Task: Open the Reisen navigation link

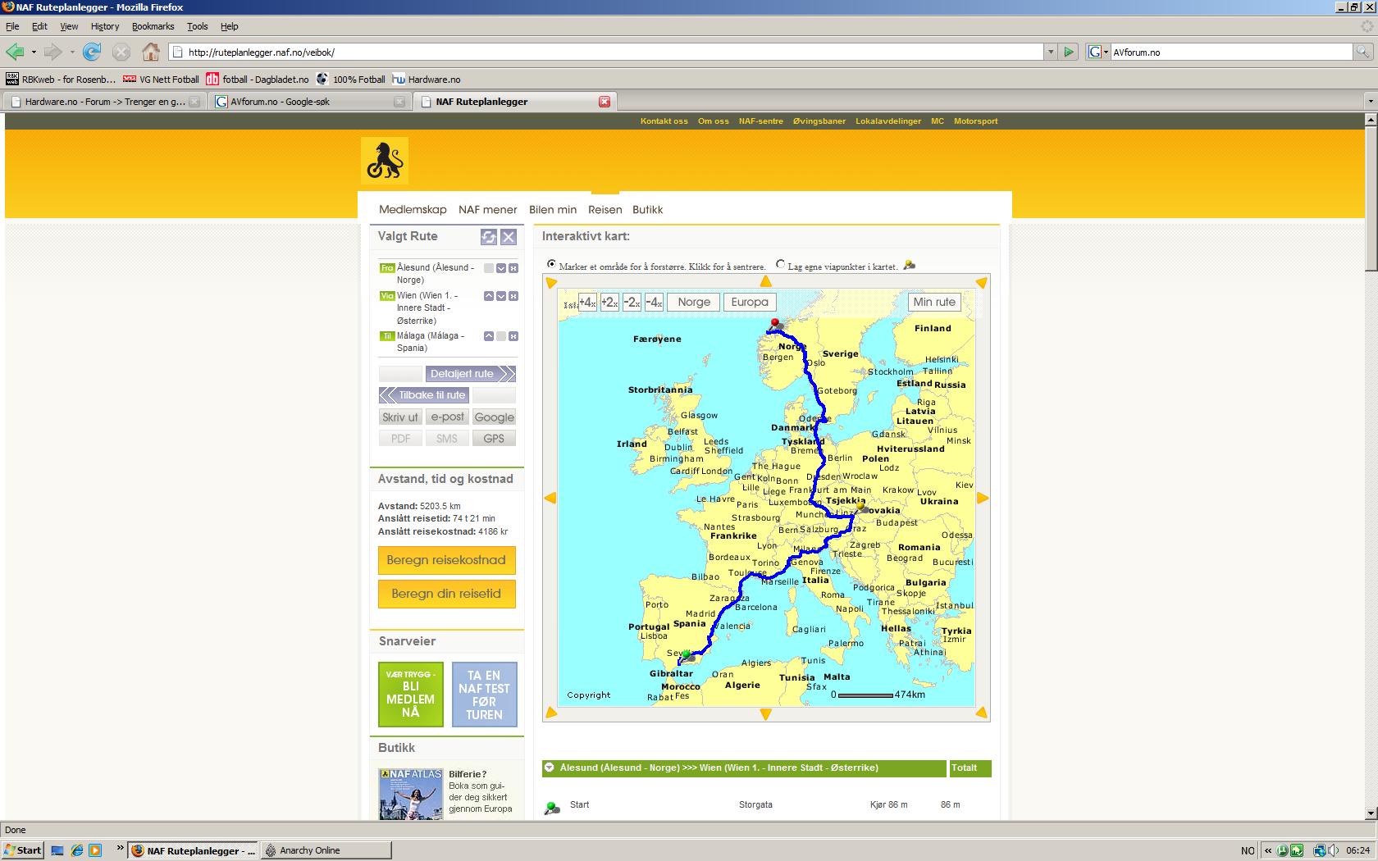Action: (605, 210)
